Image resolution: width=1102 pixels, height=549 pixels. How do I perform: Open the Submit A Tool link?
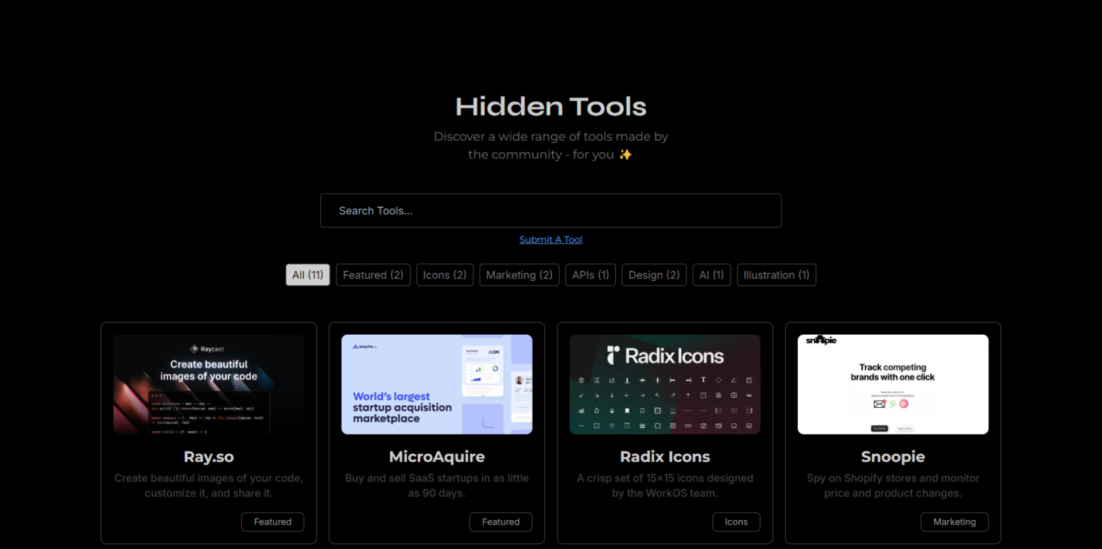point(550,239)
